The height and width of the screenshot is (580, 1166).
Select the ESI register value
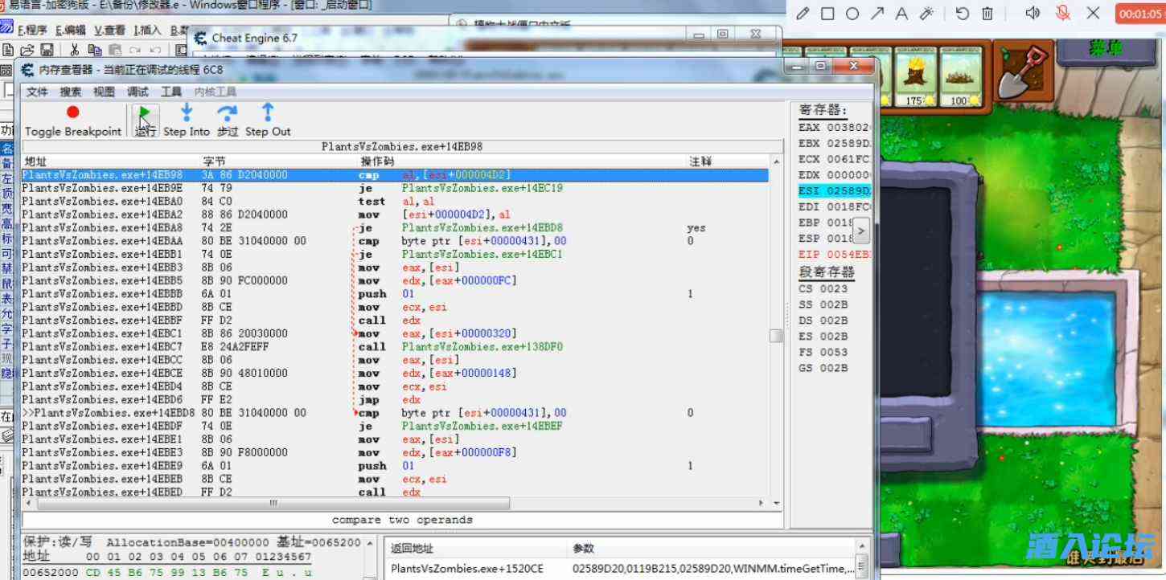coord(834,191)
